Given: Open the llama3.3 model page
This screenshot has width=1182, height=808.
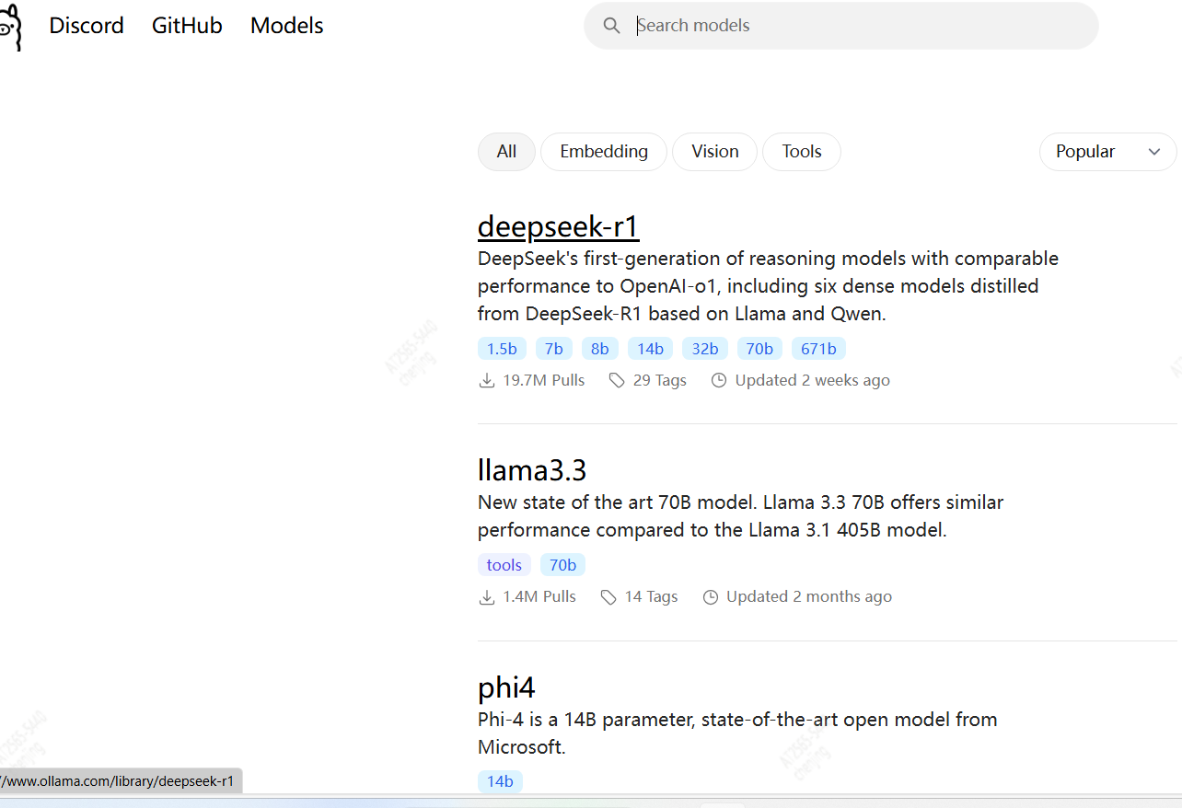Looking at the screenshot, I should click(531, 470).
